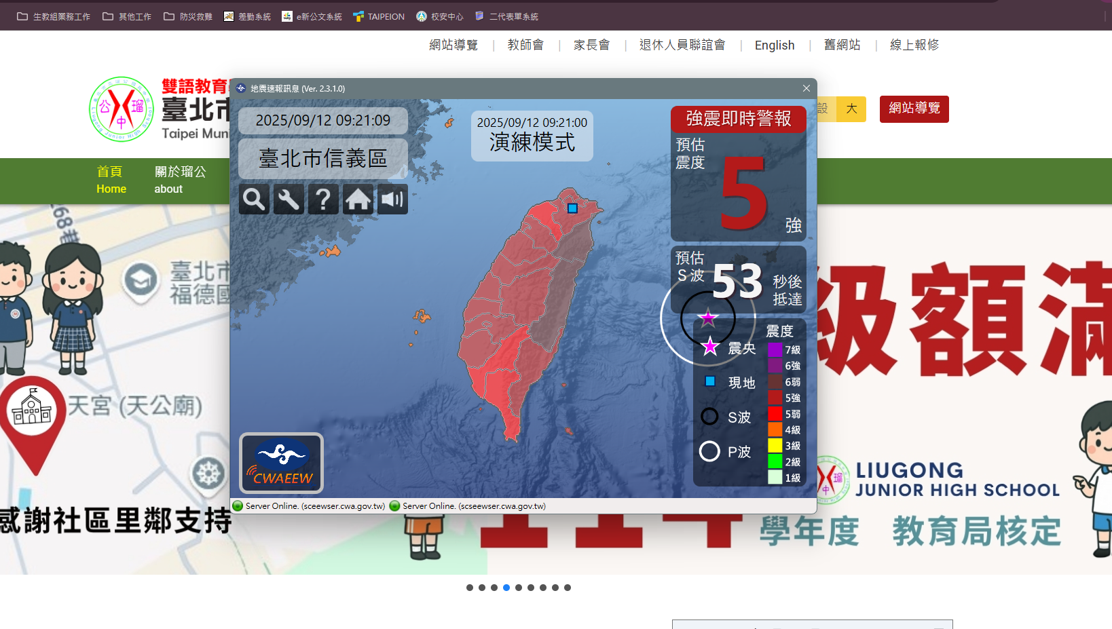The image size is (1112, 629).
Task: Open the 首頁 Home menu item
Action: point(111,180)
